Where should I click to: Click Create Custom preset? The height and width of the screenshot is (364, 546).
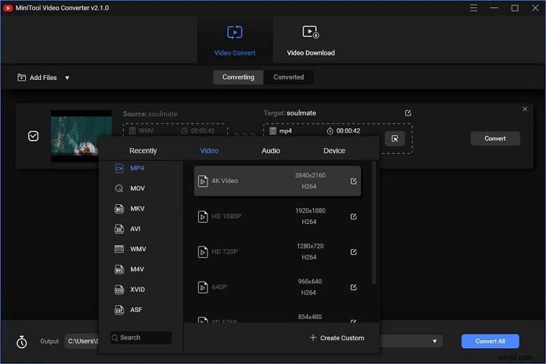tap(336, 337)
